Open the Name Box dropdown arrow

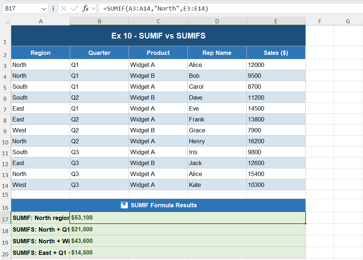44,9
